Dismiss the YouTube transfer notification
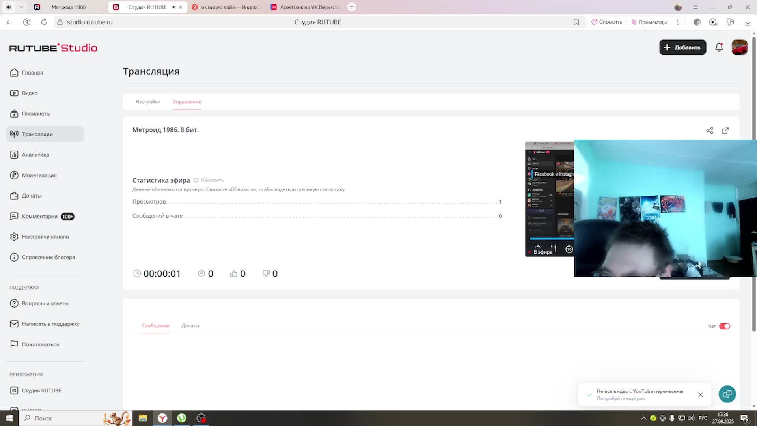Viewport: 757px width, 426px height. [x=701, y=395]
